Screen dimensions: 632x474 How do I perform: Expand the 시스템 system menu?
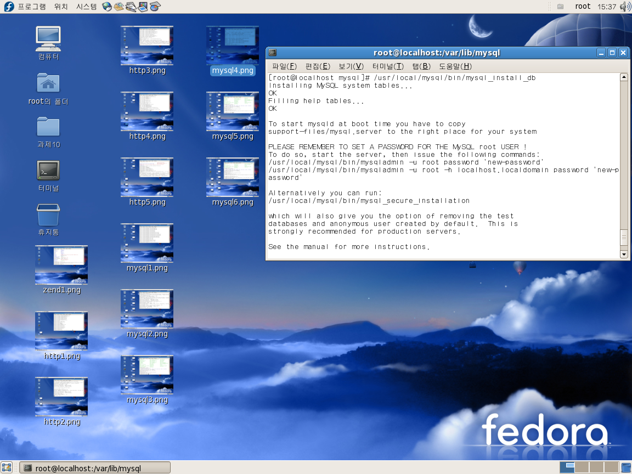point(86,7)
